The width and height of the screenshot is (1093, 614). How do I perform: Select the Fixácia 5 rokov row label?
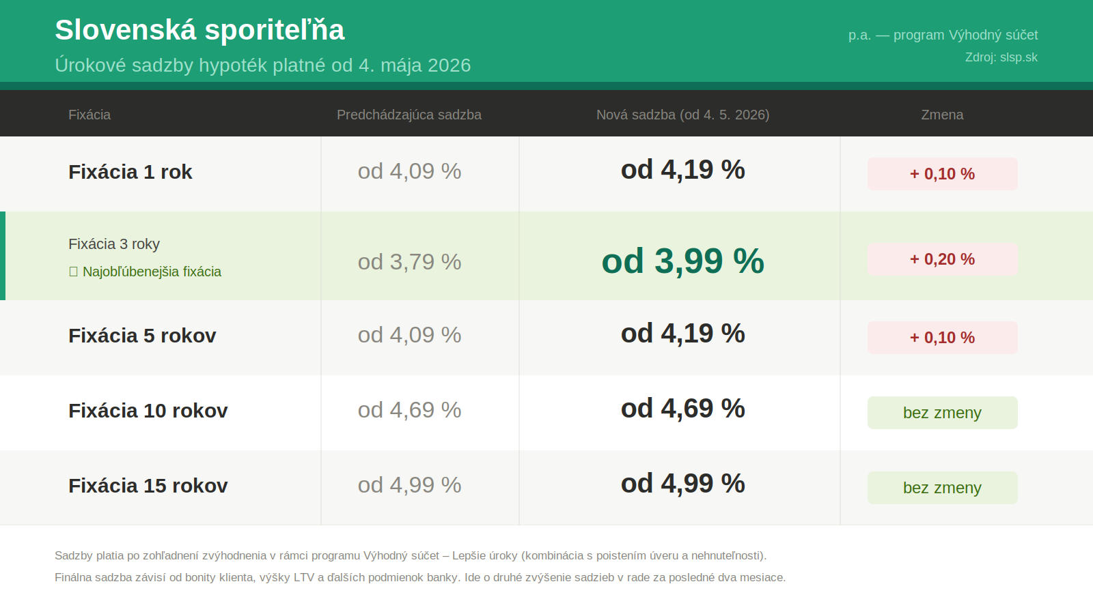point(142,336)
